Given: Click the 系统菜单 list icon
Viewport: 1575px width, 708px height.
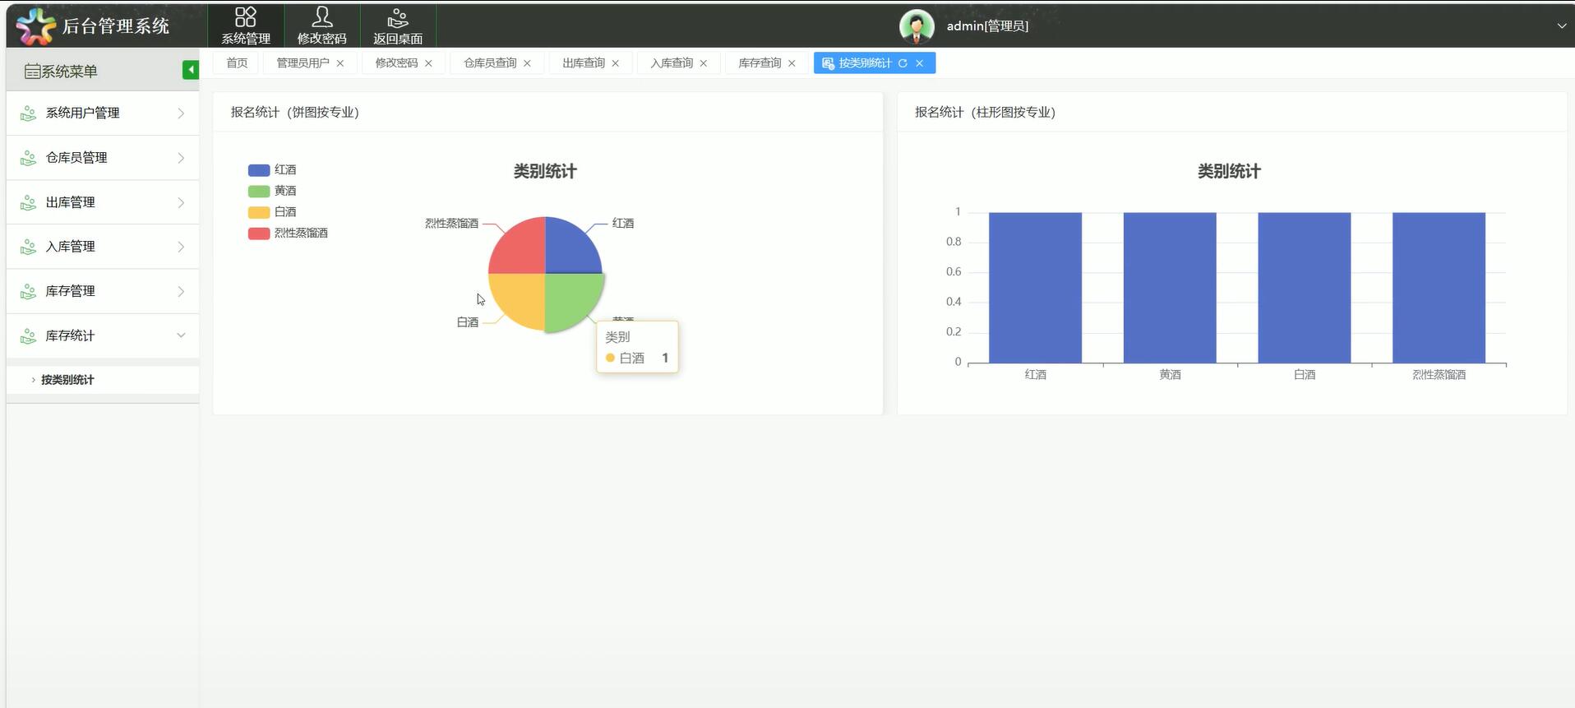Looking at the screenshot, I should click(x=32, y=72).
